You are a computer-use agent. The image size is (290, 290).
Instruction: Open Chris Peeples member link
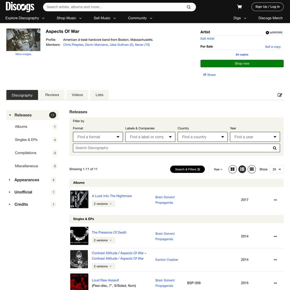pos(73,45)
